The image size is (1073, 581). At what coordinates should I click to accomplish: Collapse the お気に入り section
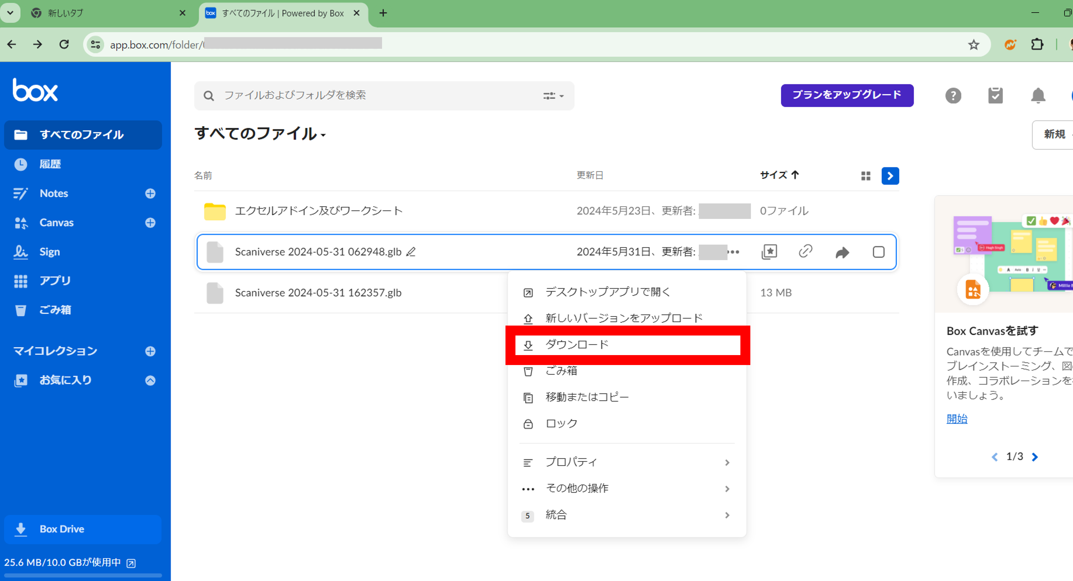click(x=150, y=380)
